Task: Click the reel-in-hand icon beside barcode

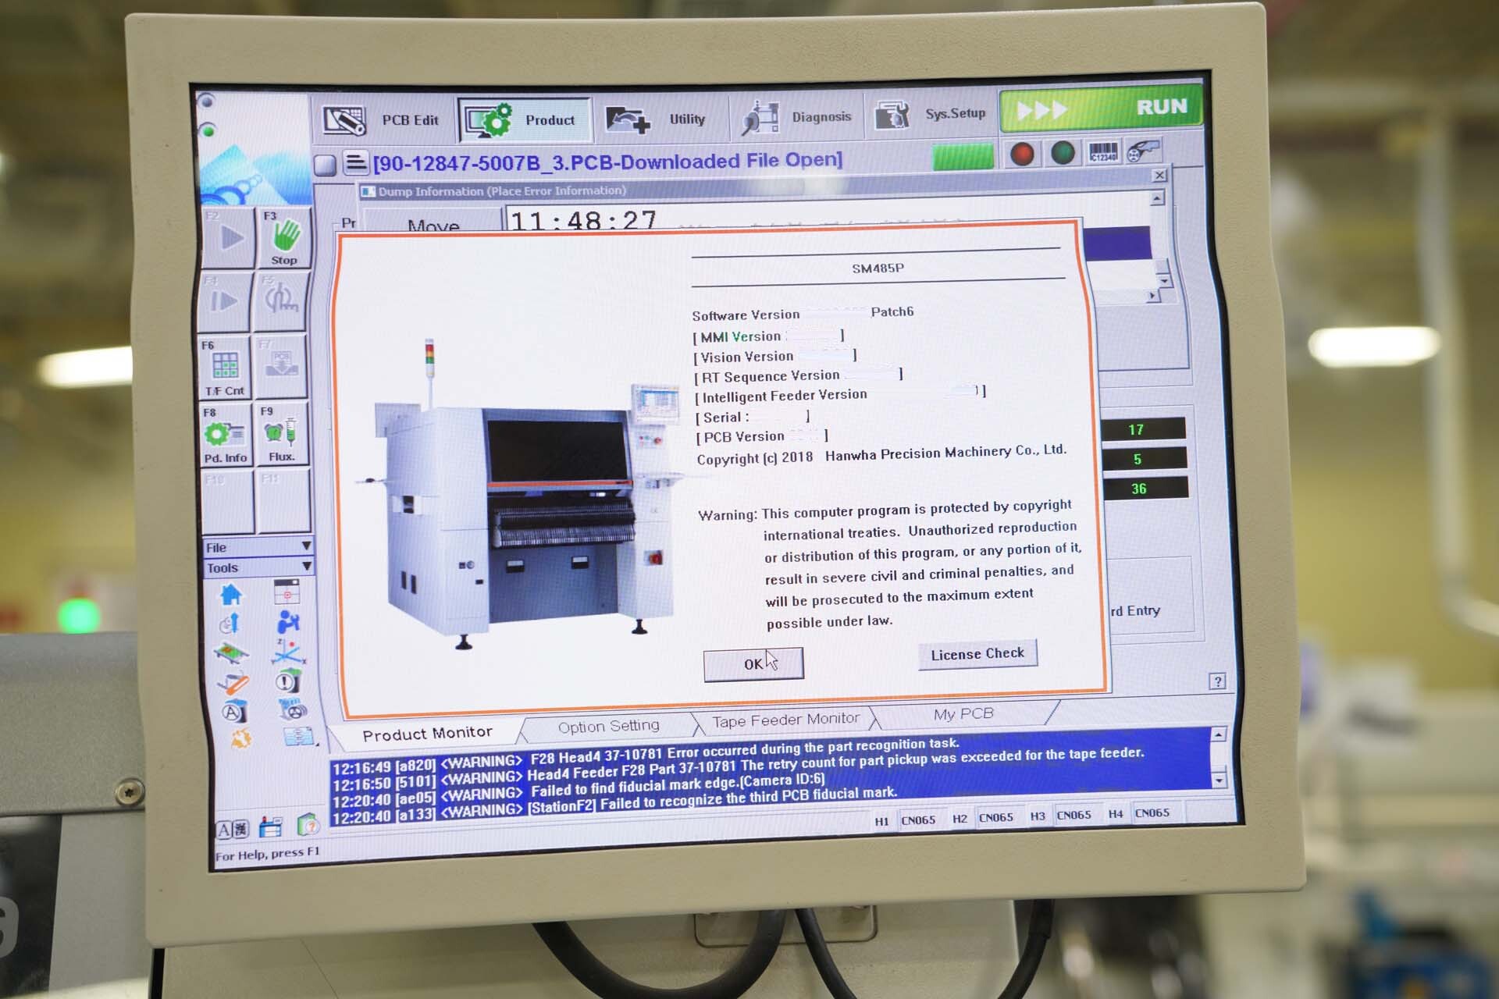Action: [1143, 150]
